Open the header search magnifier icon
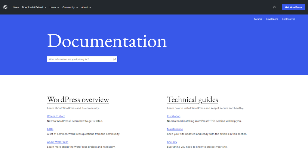 pyautogui.click(x=274, y=7)
